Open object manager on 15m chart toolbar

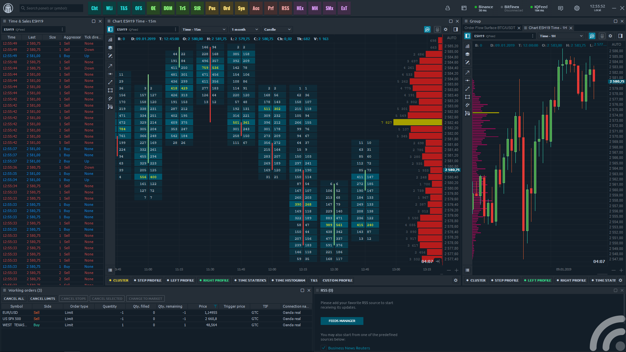110,107
